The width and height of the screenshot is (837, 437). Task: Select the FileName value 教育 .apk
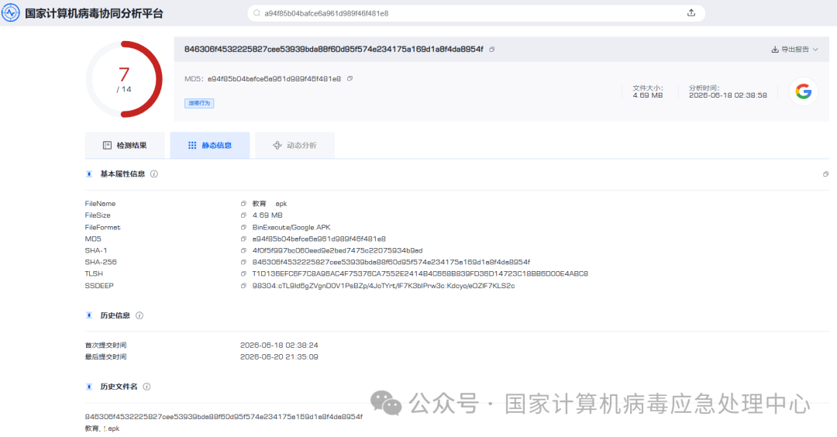pyautogui.click(x=270, y=204)
